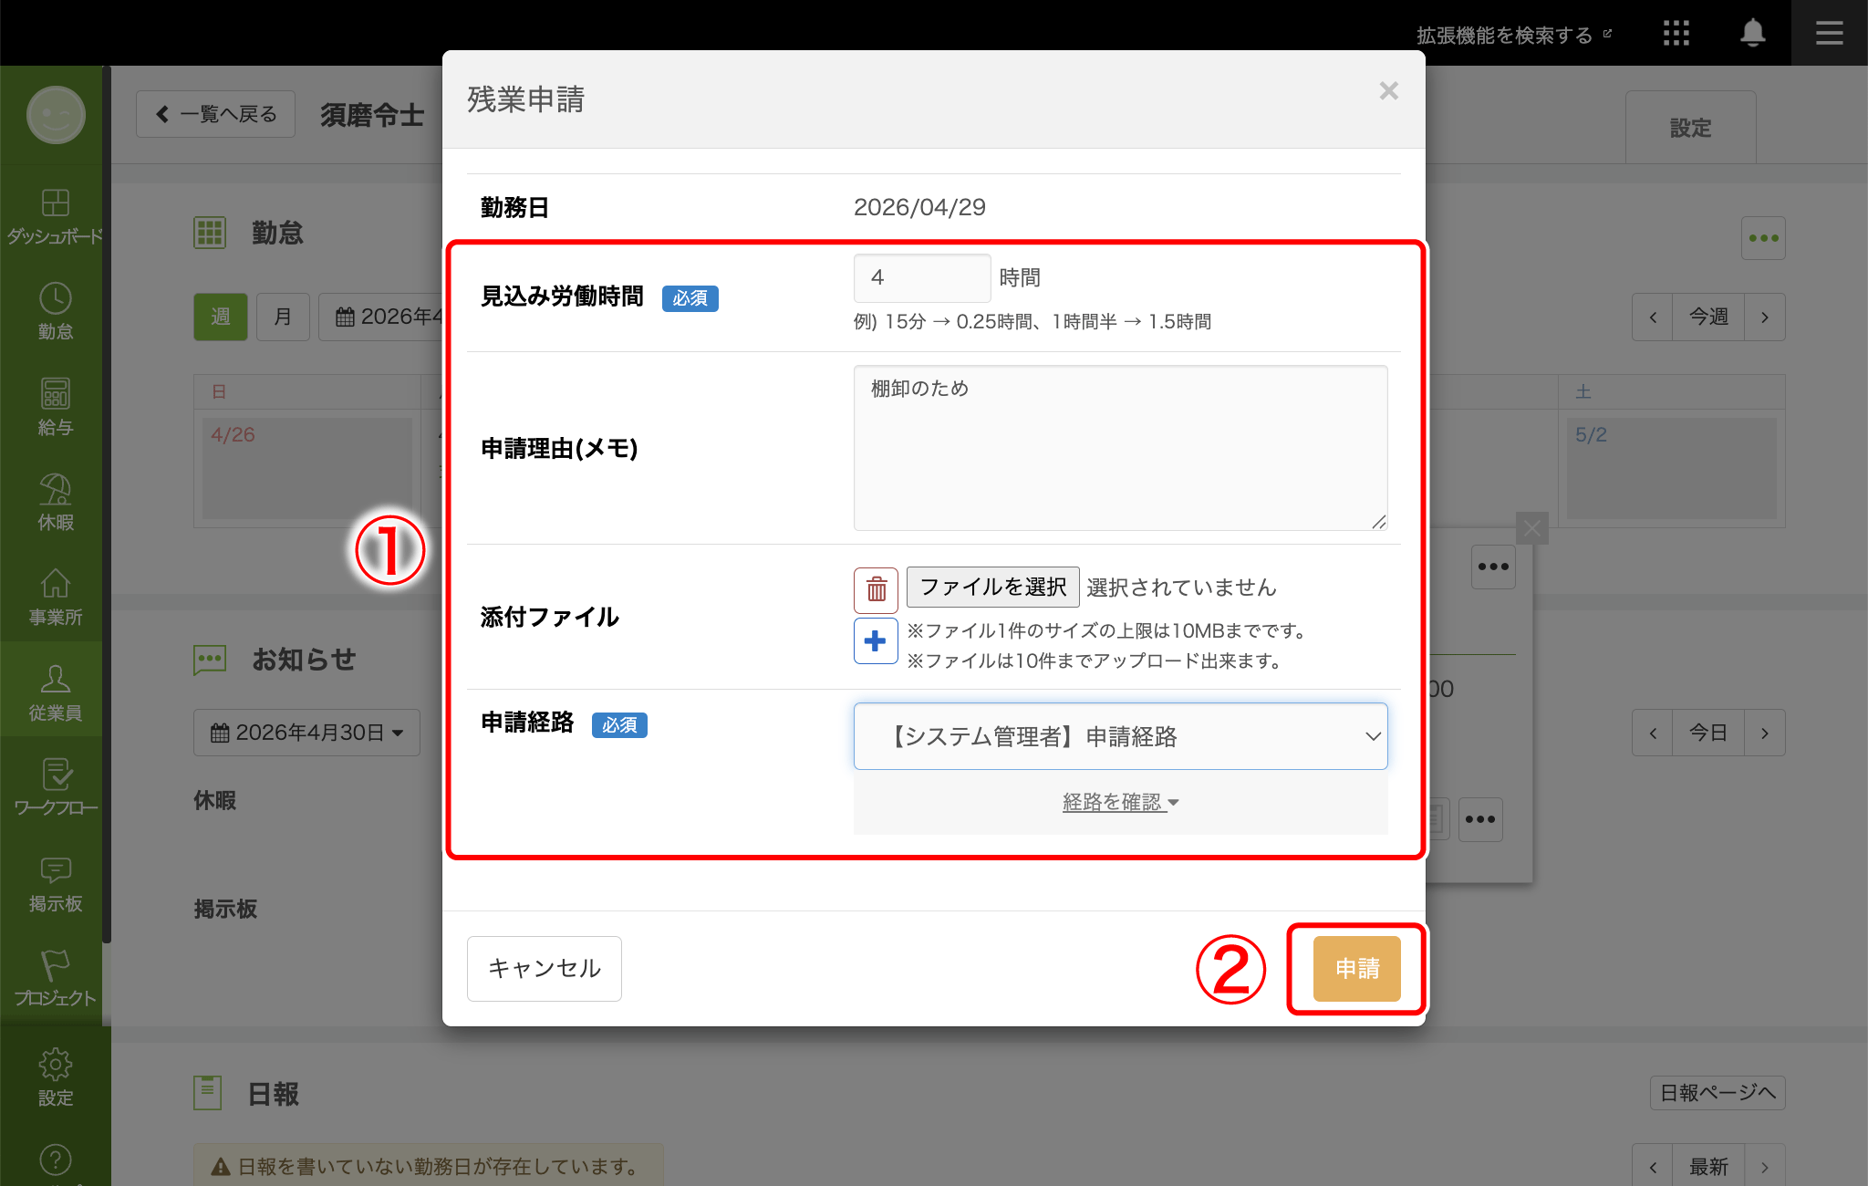Viewport: 1868px width, 1186px height.
Task: Select the 5/2 calendar cell
Action: coord(1671,468)
